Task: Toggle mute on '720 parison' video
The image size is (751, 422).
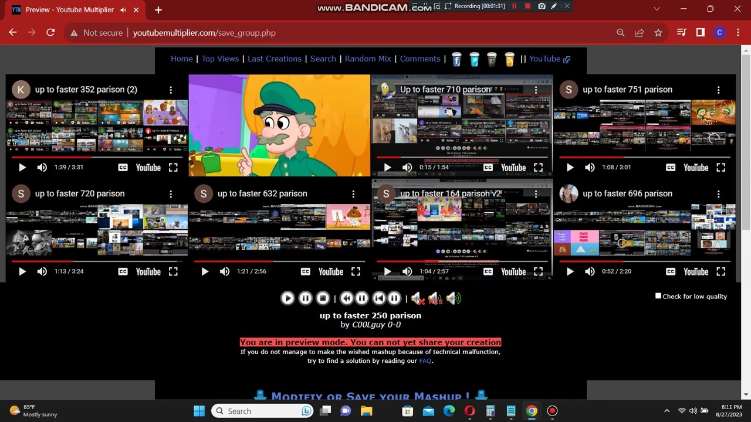Action: (x=42, y=271)
